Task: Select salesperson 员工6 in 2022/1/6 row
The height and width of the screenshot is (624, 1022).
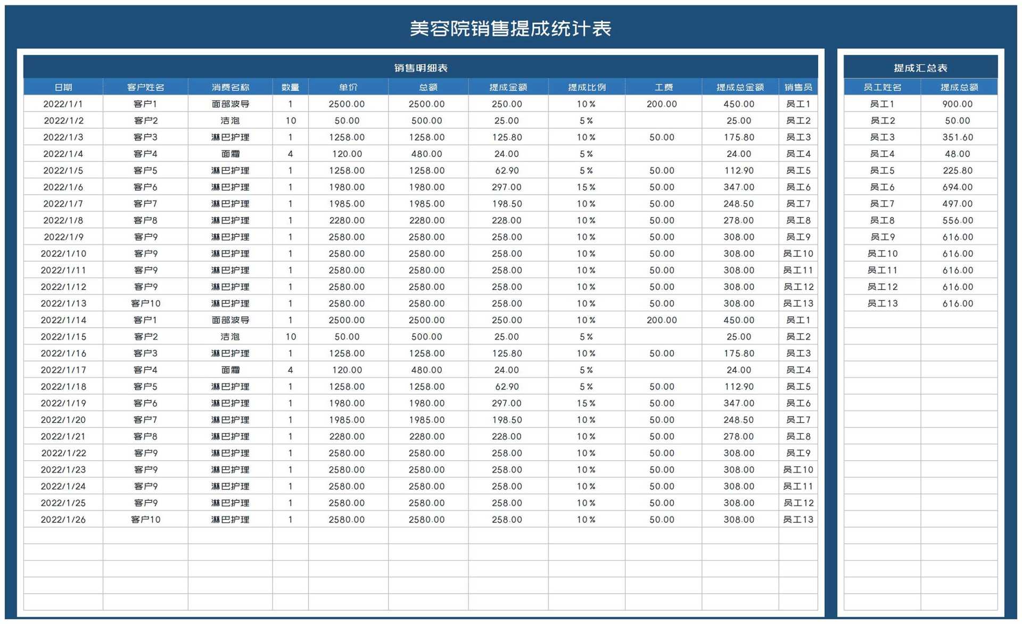Action: 798,187
